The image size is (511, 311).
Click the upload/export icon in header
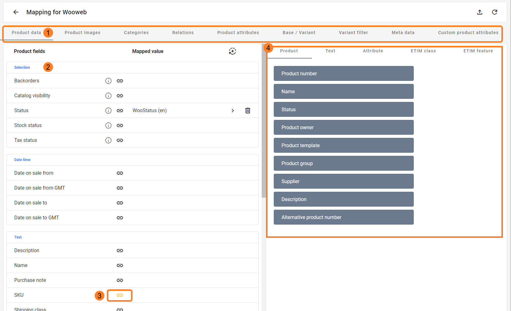coord(480,12)
